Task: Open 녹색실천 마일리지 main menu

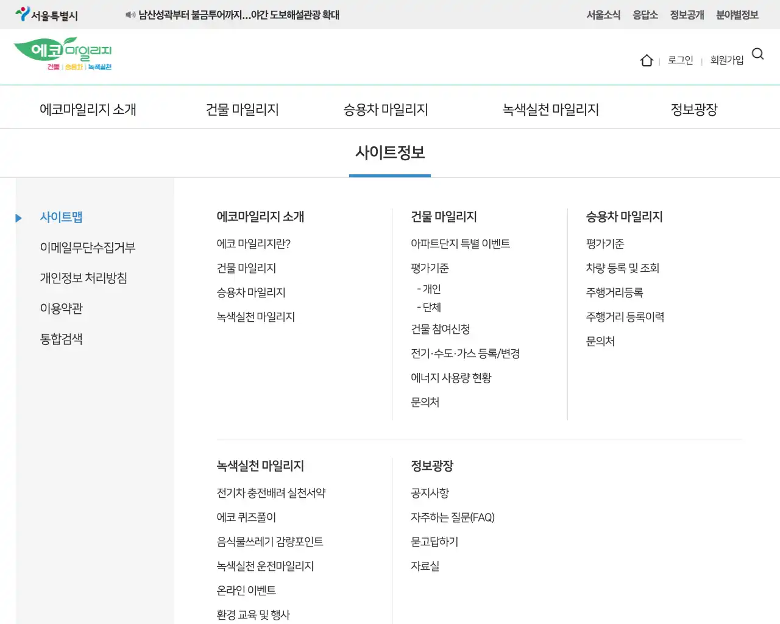Action: (551, 110)
